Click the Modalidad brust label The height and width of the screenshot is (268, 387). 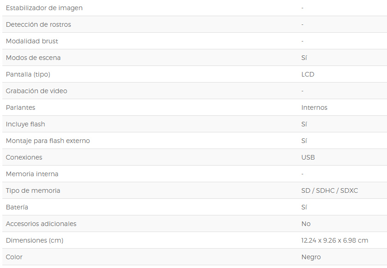pos(32,41)
